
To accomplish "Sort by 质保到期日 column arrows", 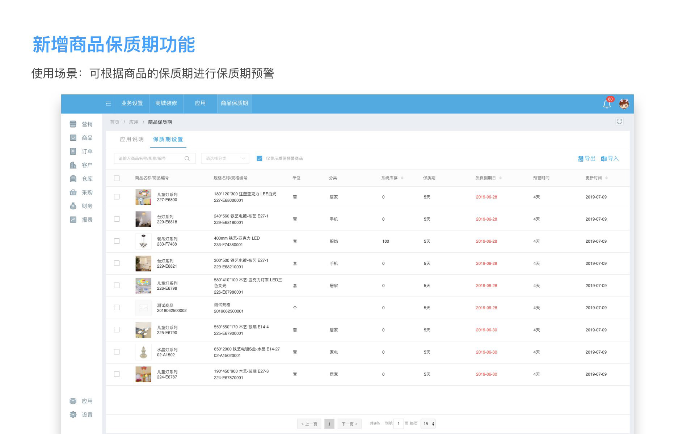I will click(500, 178).
